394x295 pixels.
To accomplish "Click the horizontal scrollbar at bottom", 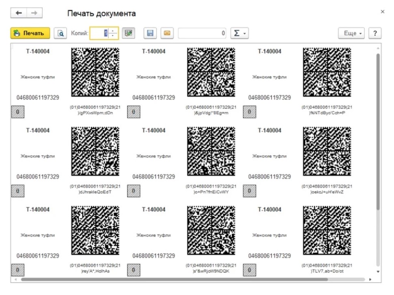I will 174,279.
